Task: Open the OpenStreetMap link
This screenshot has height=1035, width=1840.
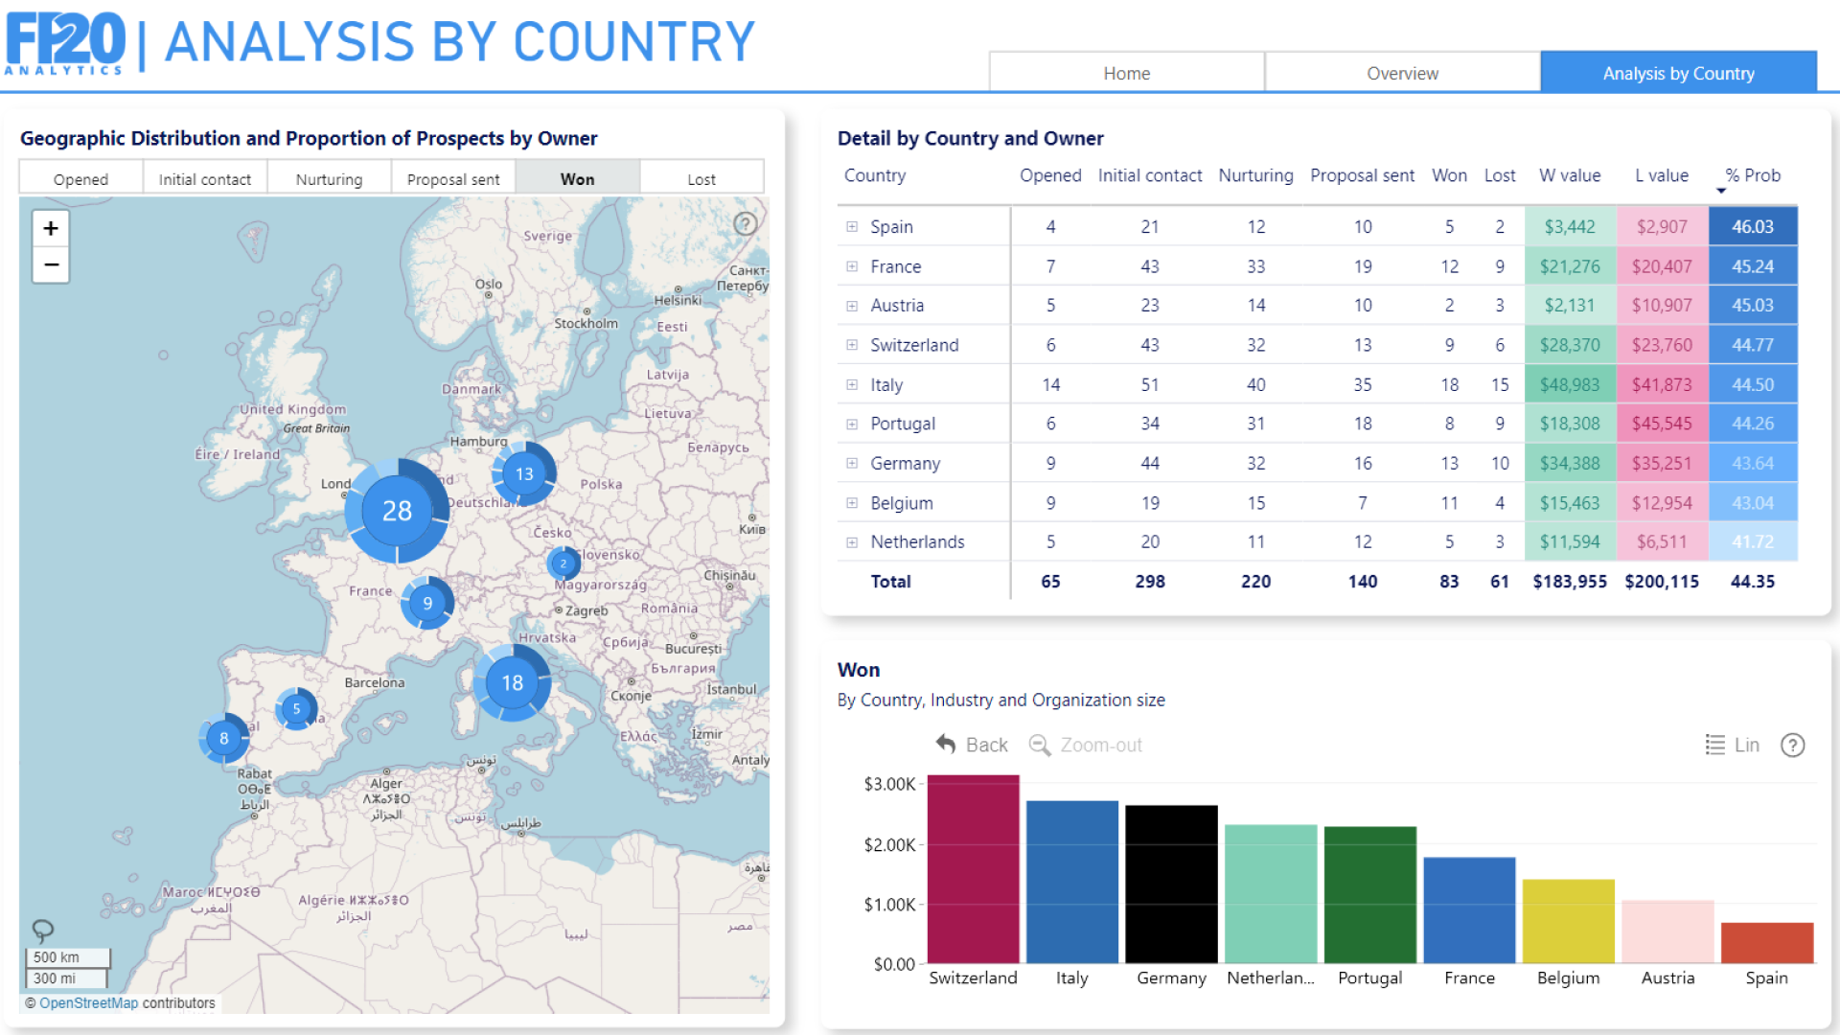Action: pyautogui.click(x=89, y=1003)
